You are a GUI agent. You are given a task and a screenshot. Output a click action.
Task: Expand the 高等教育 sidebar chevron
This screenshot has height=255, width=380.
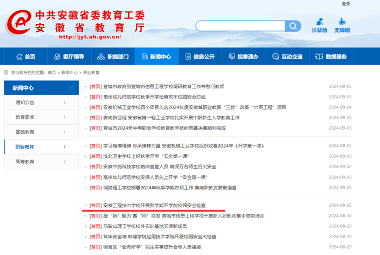point(65,162)
